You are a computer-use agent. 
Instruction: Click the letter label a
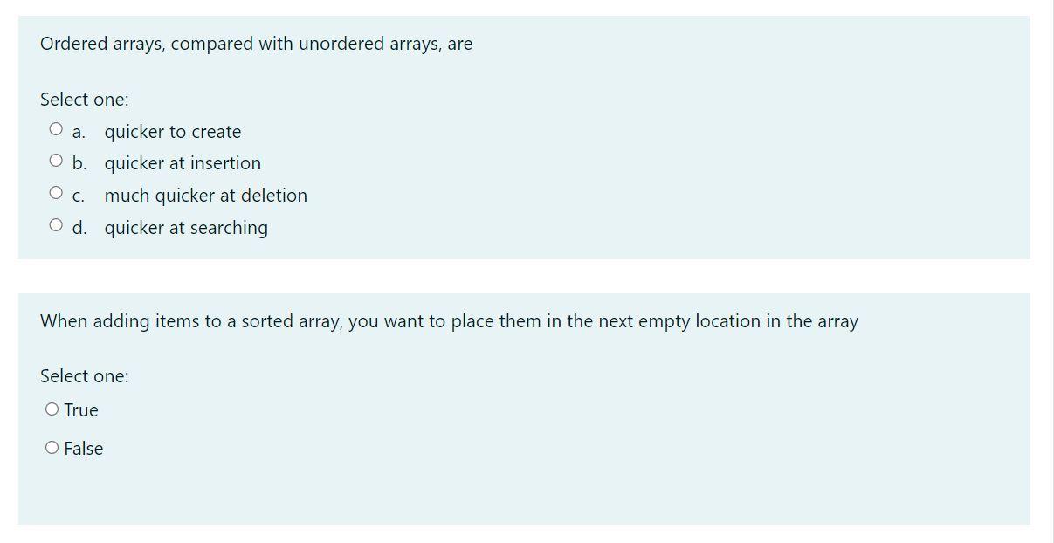(x=78, y=132)
